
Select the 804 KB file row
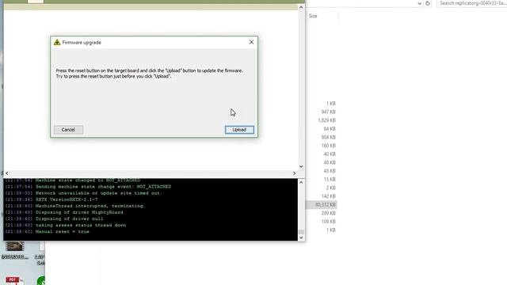[328, 137]
